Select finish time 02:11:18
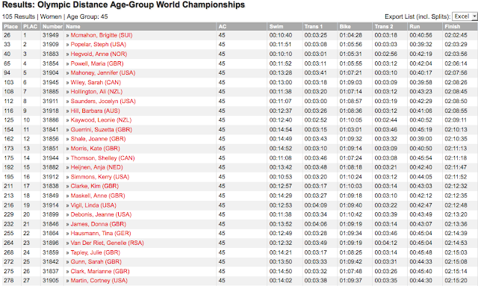The image size is (478, 286). [x=456, y=158]
